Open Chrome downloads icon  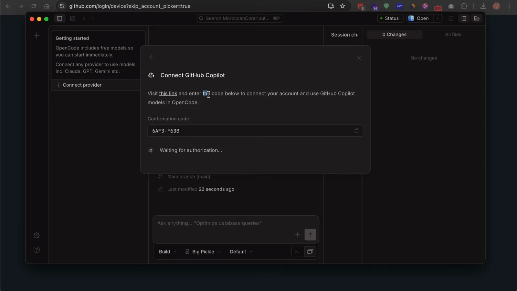click(x=483, y=6)
